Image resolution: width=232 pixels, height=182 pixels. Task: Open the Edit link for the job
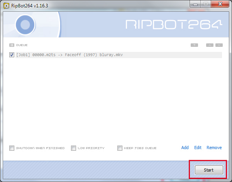click(x=198, y=148)
